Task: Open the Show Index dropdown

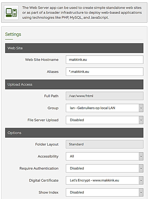Action: pos(104,192)
